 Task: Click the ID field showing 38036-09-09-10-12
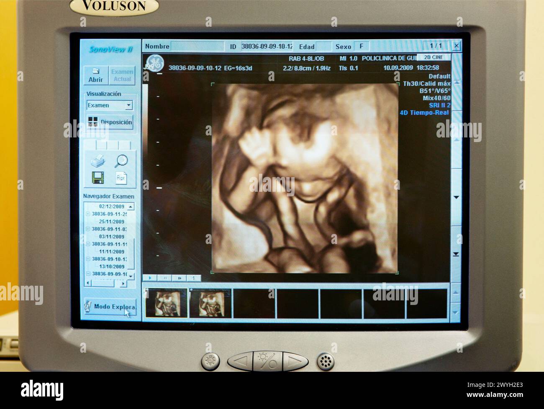(267, 46)
